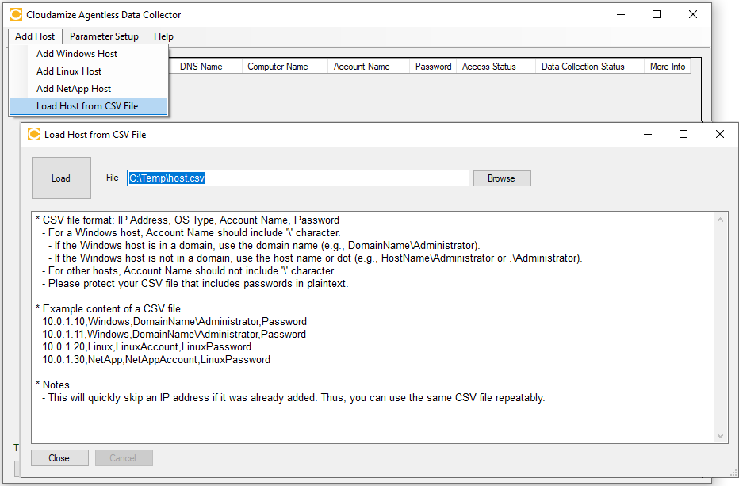
Task: Focus the File path input field
Action: point(297,178)
